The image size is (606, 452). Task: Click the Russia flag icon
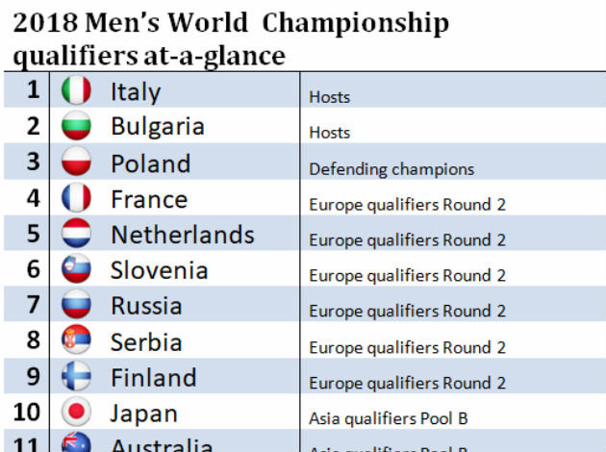[x=76, y=306]
